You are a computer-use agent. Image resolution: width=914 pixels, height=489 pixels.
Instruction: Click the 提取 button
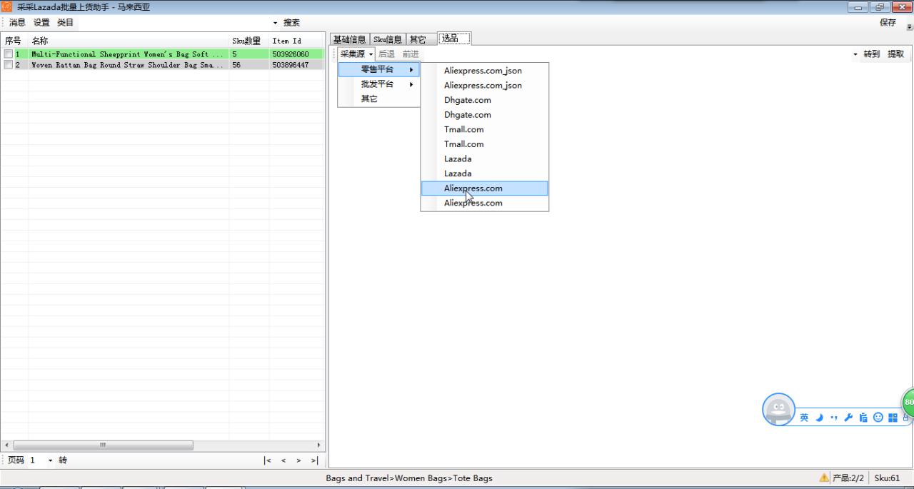point(895,54)
